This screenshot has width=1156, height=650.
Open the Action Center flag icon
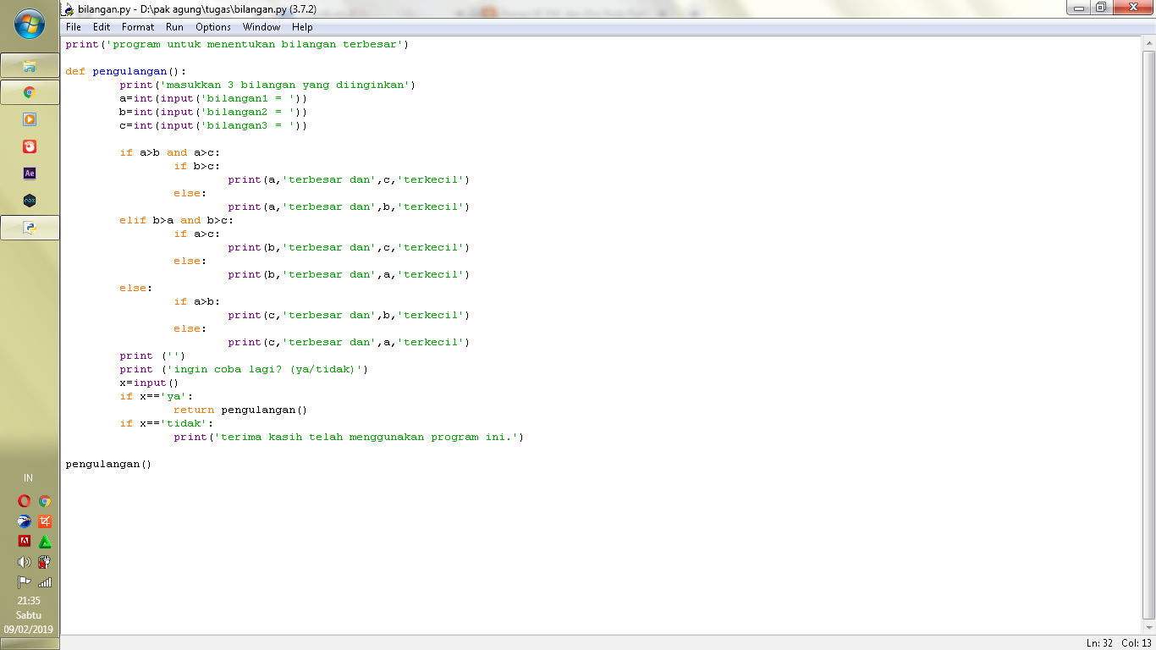[x=24, y=582]
